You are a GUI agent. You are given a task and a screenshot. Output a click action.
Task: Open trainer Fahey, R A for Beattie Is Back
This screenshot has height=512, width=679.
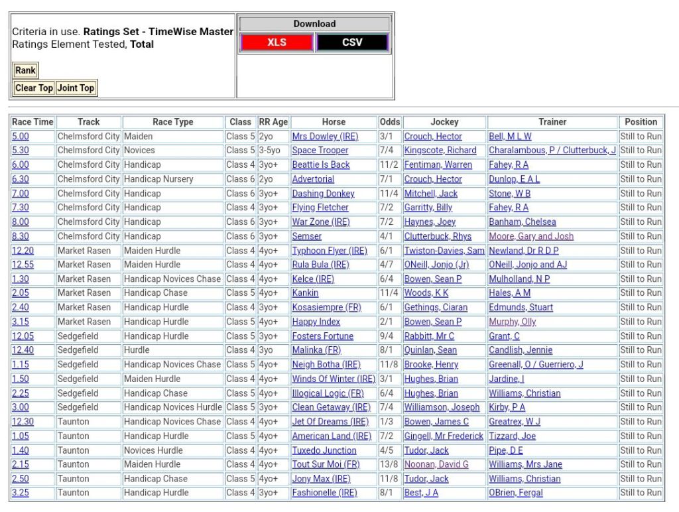pos(508,165)
